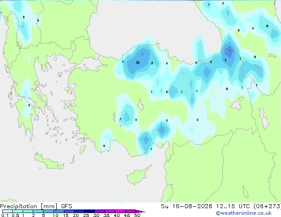Pick the 15–20 mm legend color swatch
The height and width of the screenshot is (217, 281).
pyautogui.click(x=69, y=211)
